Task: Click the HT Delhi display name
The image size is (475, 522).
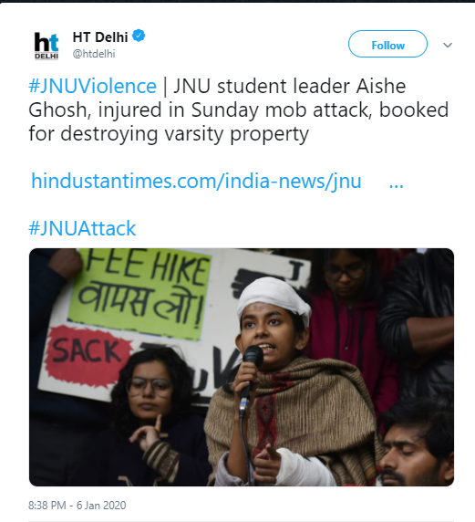Action: 100,37
